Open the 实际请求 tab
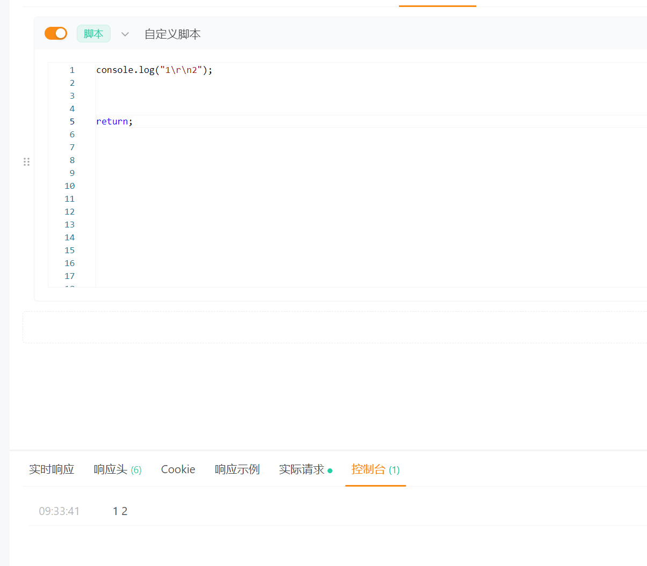This screenshot has height=566, width=647. pos(306,469)
